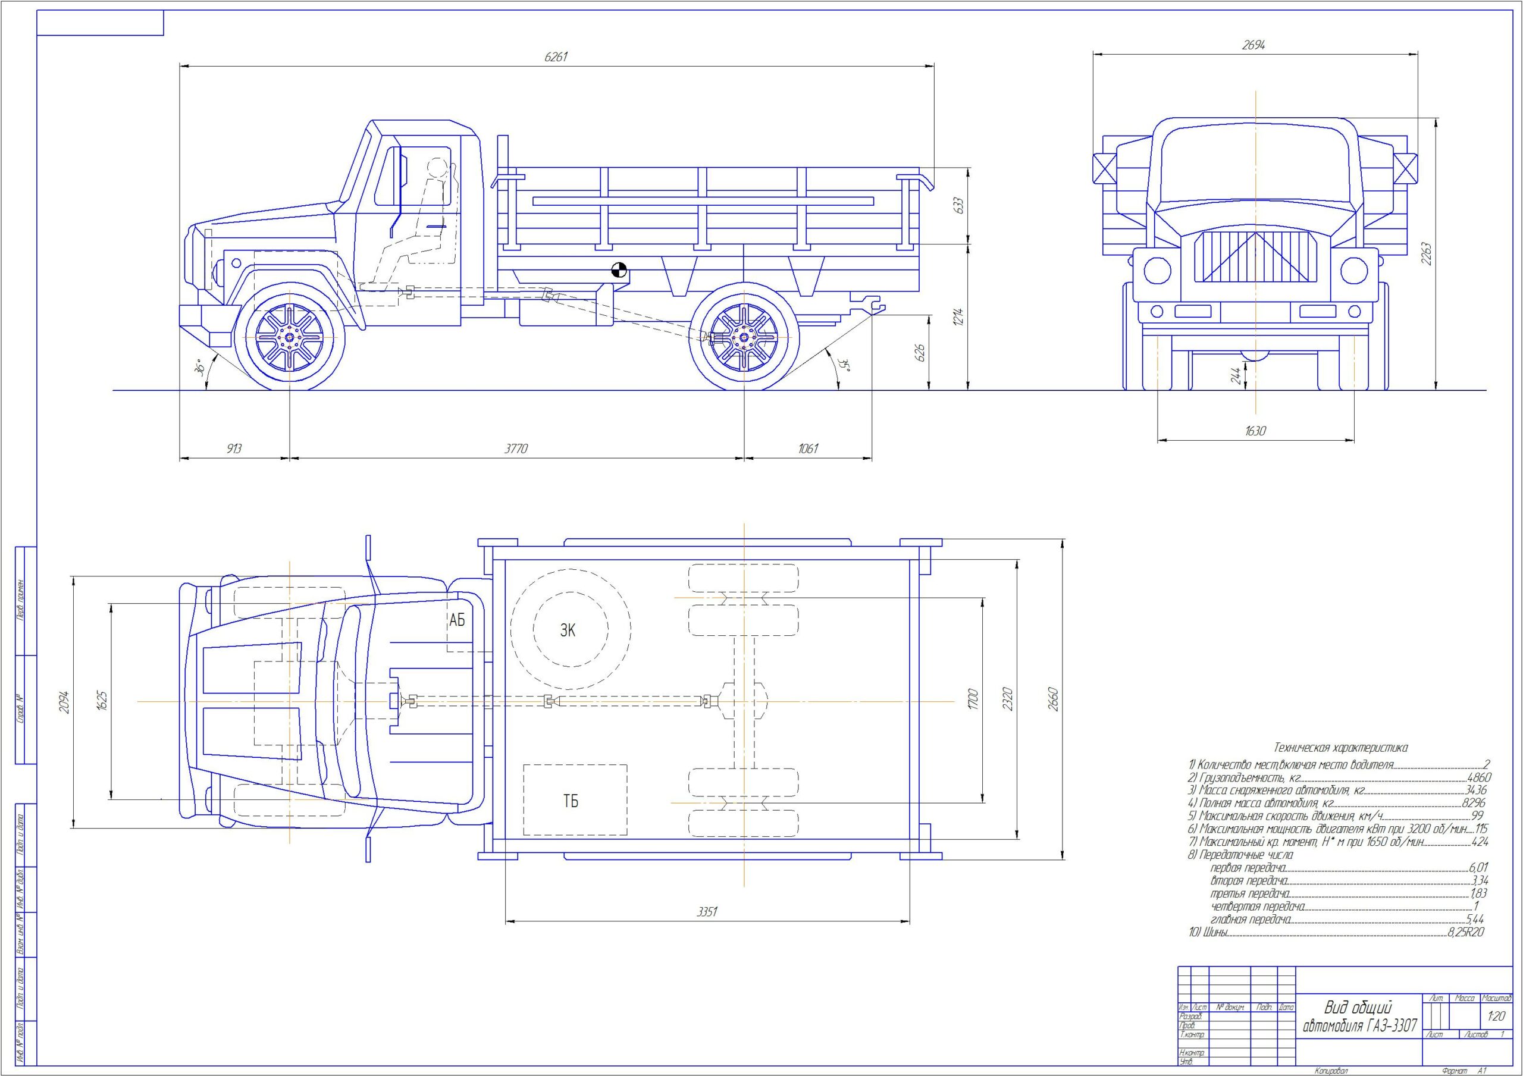Click the platform outer width dimension 2660
Image resolution: width=1523 pixels, height=1076 pixels.
coord(1054,699)
